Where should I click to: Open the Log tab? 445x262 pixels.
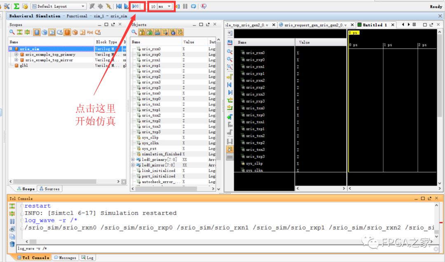click(x=87, y=257)
